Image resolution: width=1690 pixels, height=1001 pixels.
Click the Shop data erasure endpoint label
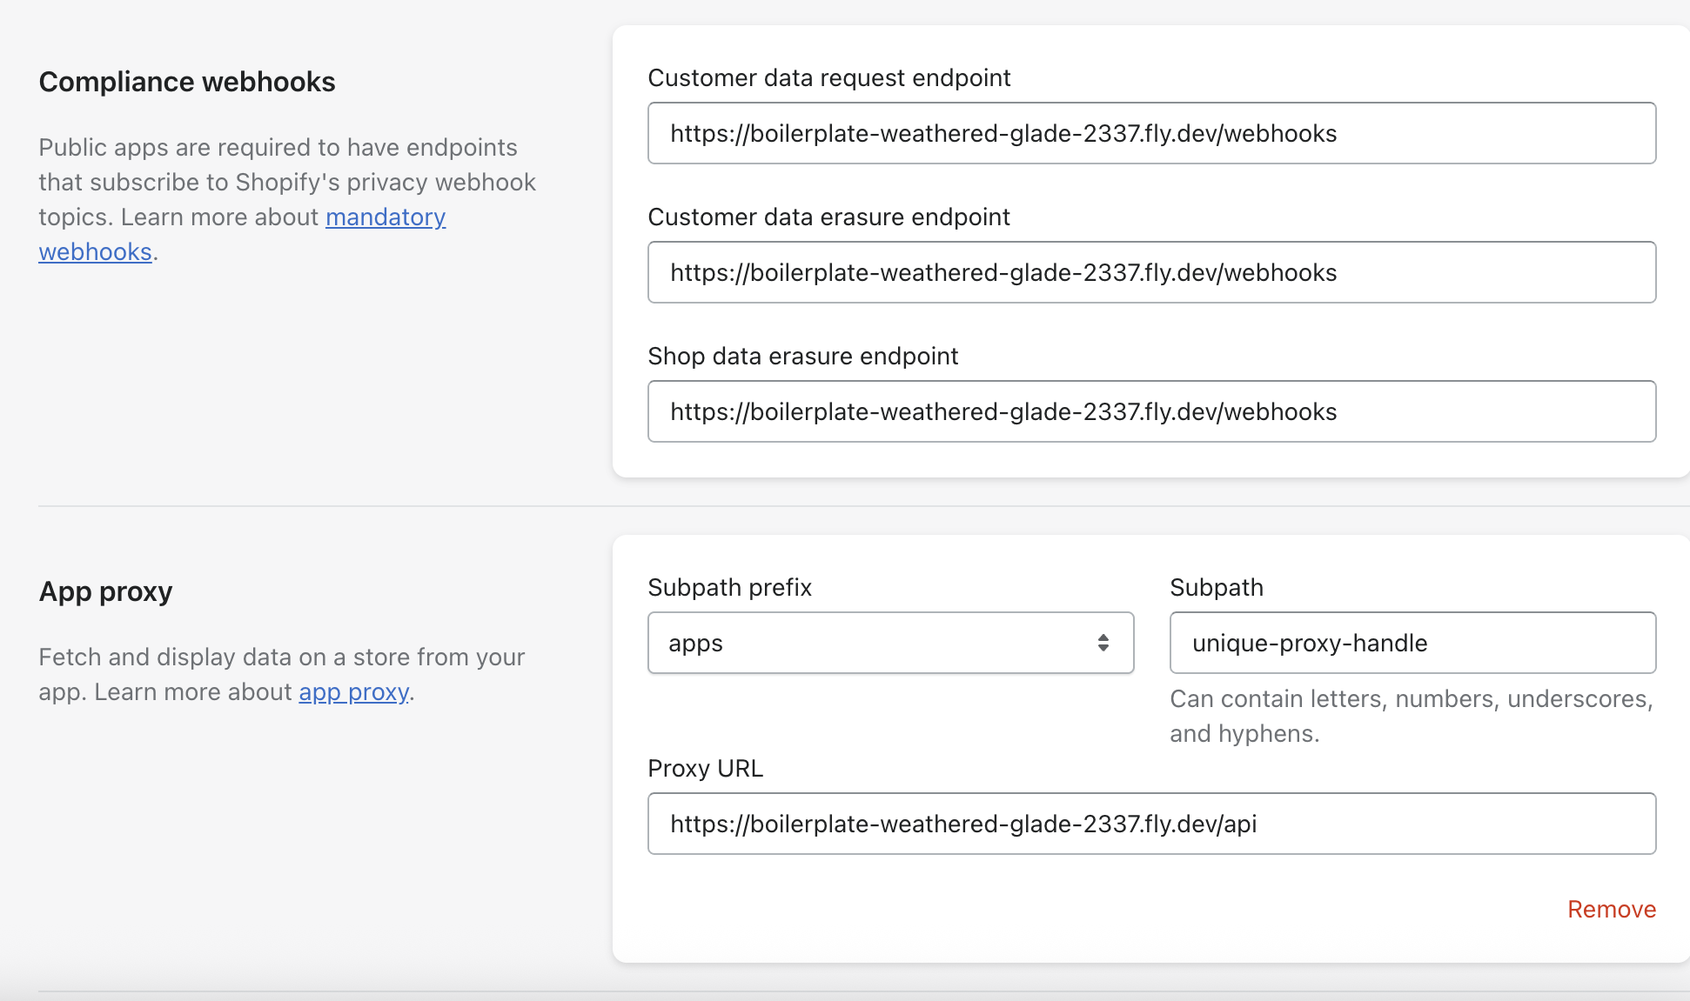pyautogui.click(x=802, y=357)
